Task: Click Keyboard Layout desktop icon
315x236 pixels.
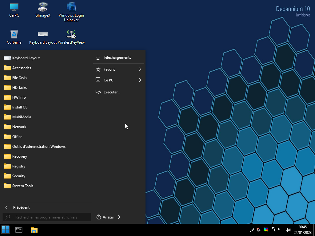Action: 43,37
